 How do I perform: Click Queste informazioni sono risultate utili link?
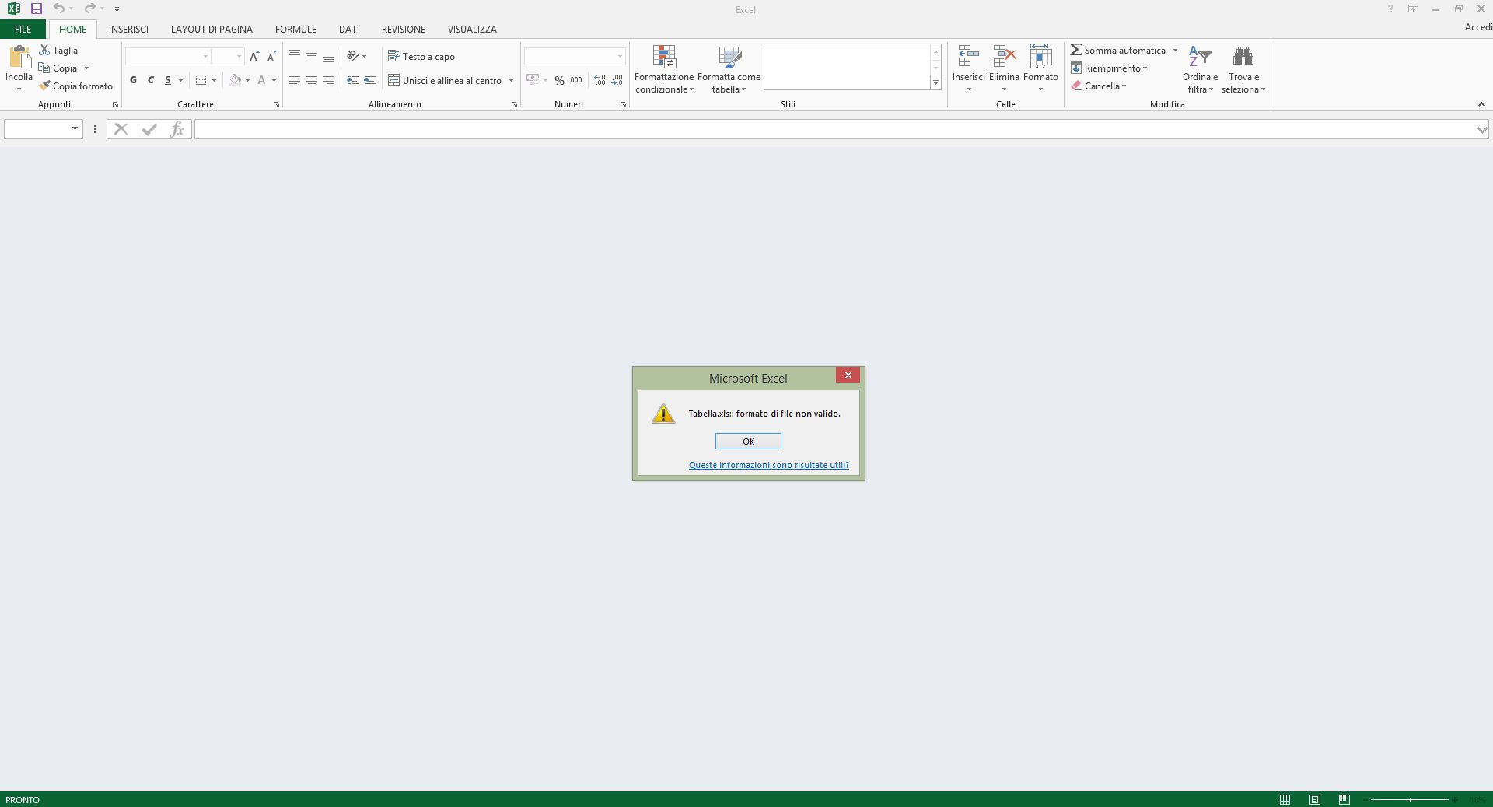(x=768, y=465)
